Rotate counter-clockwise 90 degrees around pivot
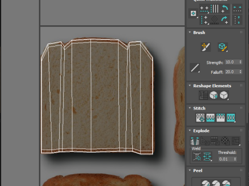Screen dimensions: 249x186 click(225, 9)
